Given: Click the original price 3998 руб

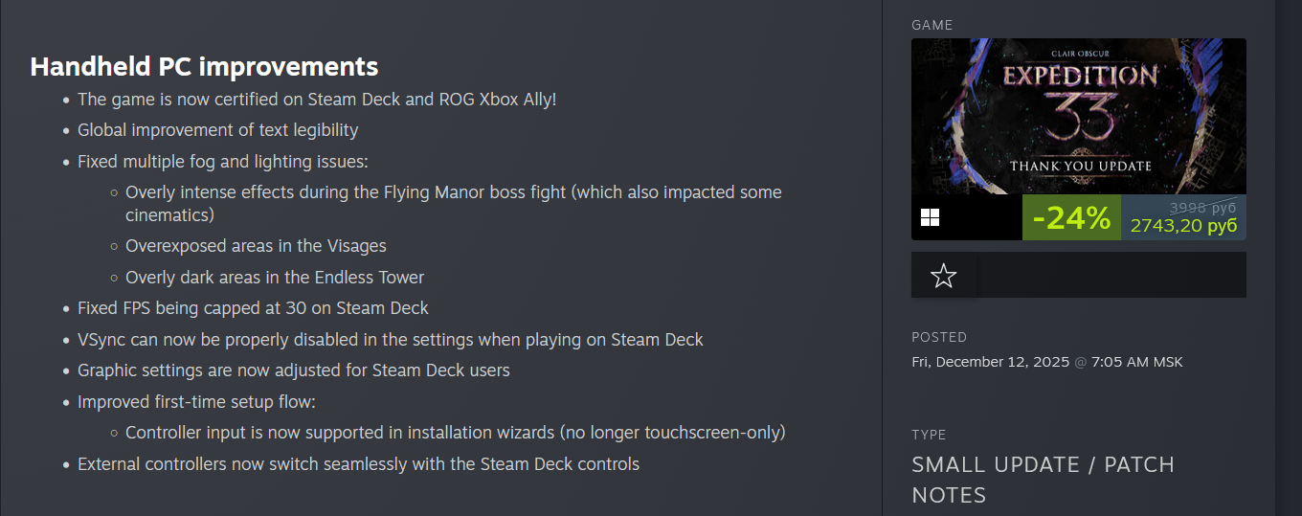Looking at the screenshot, I should (1203, 207).
